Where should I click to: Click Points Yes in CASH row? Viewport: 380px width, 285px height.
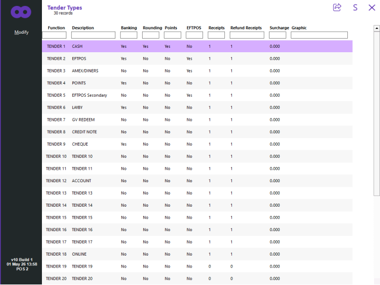[x=168, y=46]
